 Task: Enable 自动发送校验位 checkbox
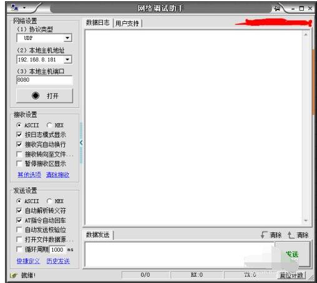(19, 230)
